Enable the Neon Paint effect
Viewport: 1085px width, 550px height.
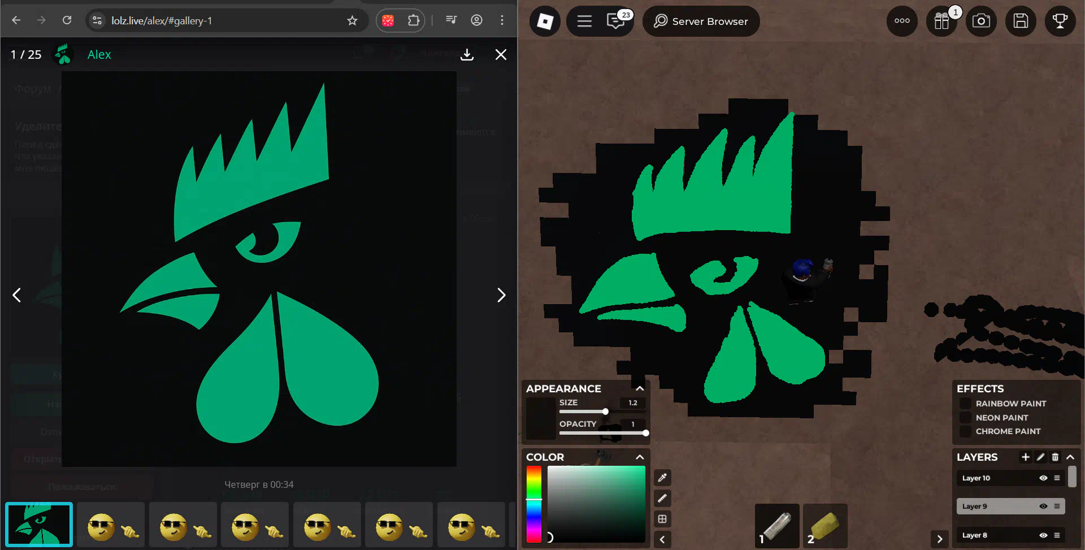tap(965, 418)
